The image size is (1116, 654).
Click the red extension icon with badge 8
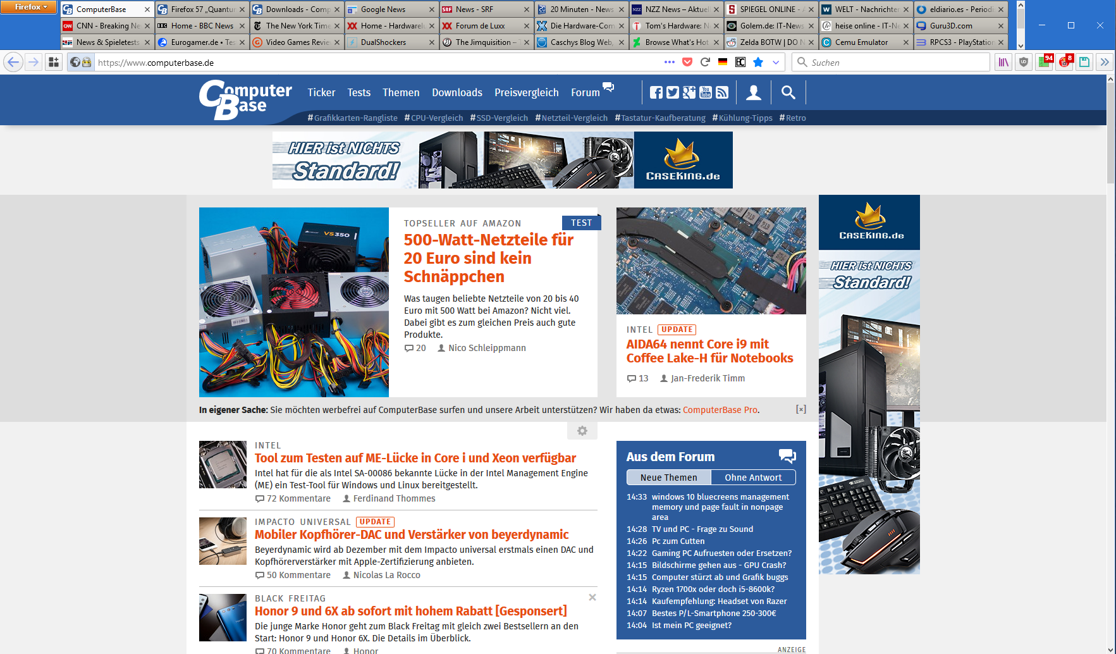point(1065,62)
